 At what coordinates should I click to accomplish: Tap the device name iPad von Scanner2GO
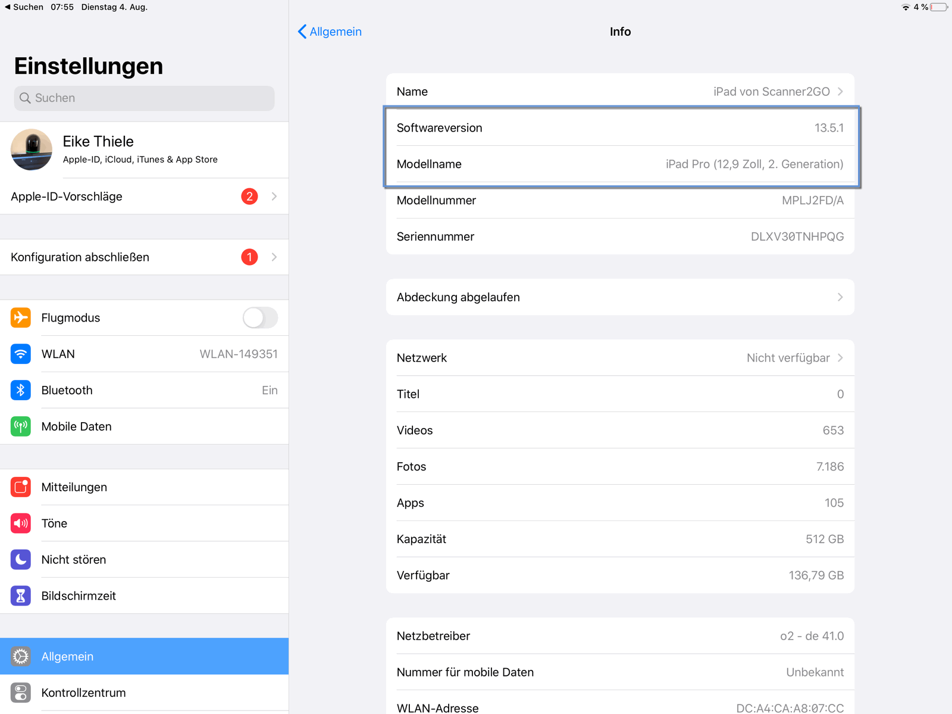click(x=772, y=91)
